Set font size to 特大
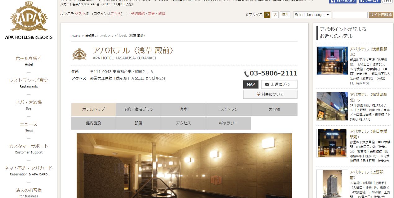This screenshot has width=394, height=198. click(285, 15)
